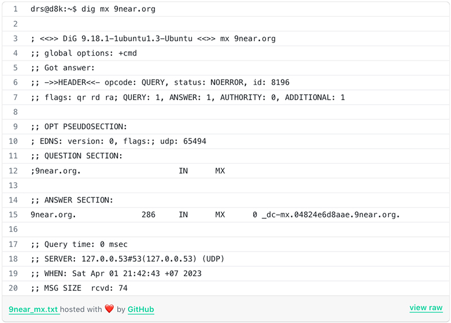Select line number 15 in the gutter

click(x=14, y=214)
